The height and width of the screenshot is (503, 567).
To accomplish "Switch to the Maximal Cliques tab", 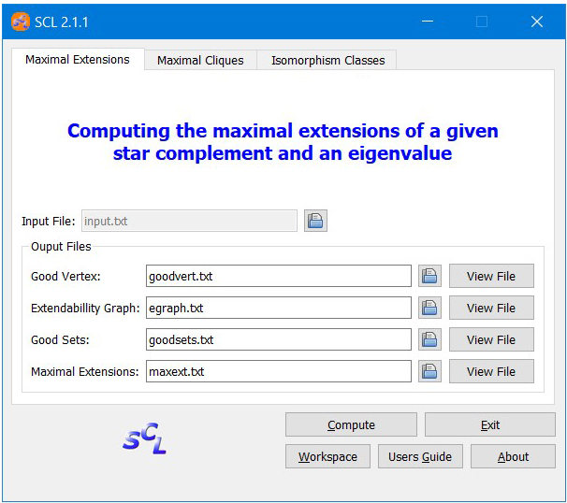I will 200,60.
